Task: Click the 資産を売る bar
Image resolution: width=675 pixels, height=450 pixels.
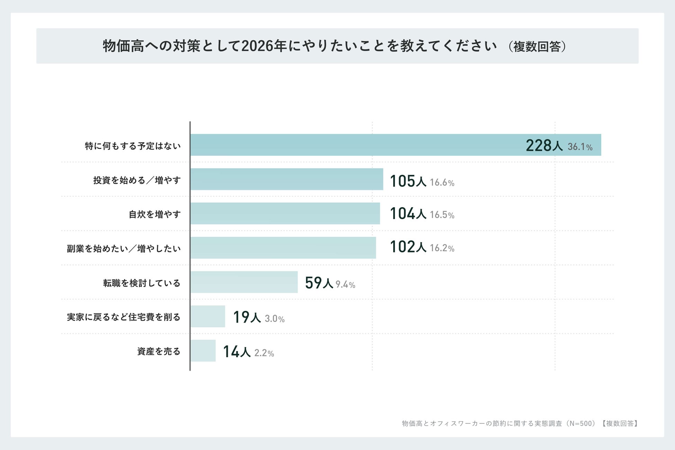Action: pos(203,350)
